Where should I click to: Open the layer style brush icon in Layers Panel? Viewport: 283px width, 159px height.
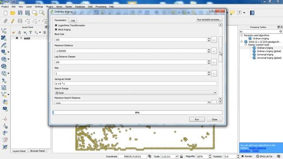coord(14,33)
